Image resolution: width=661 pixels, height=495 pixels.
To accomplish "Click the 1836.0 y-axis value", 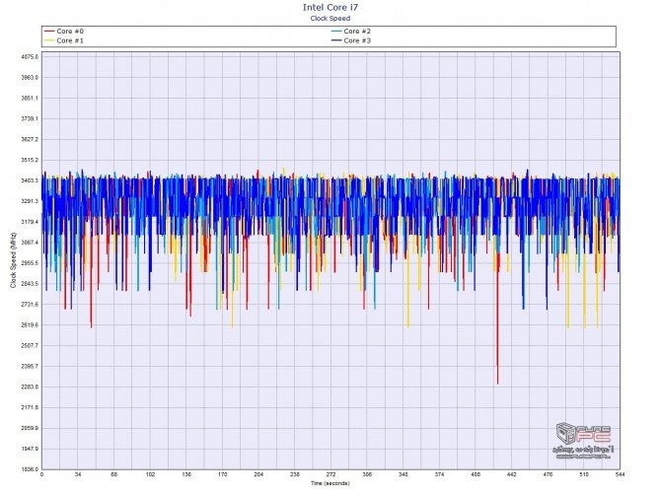I will (x=30, y=469).
